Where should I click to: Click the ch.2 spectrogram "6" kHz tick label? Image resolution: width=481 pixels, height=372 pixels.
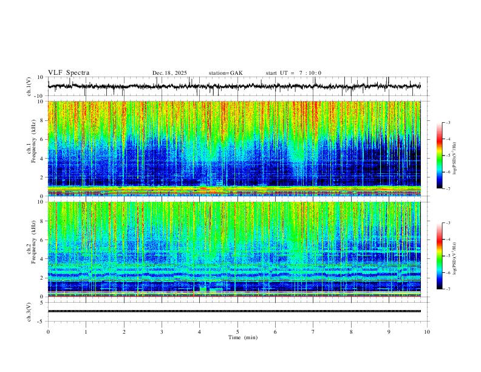(x=43, y=239)
